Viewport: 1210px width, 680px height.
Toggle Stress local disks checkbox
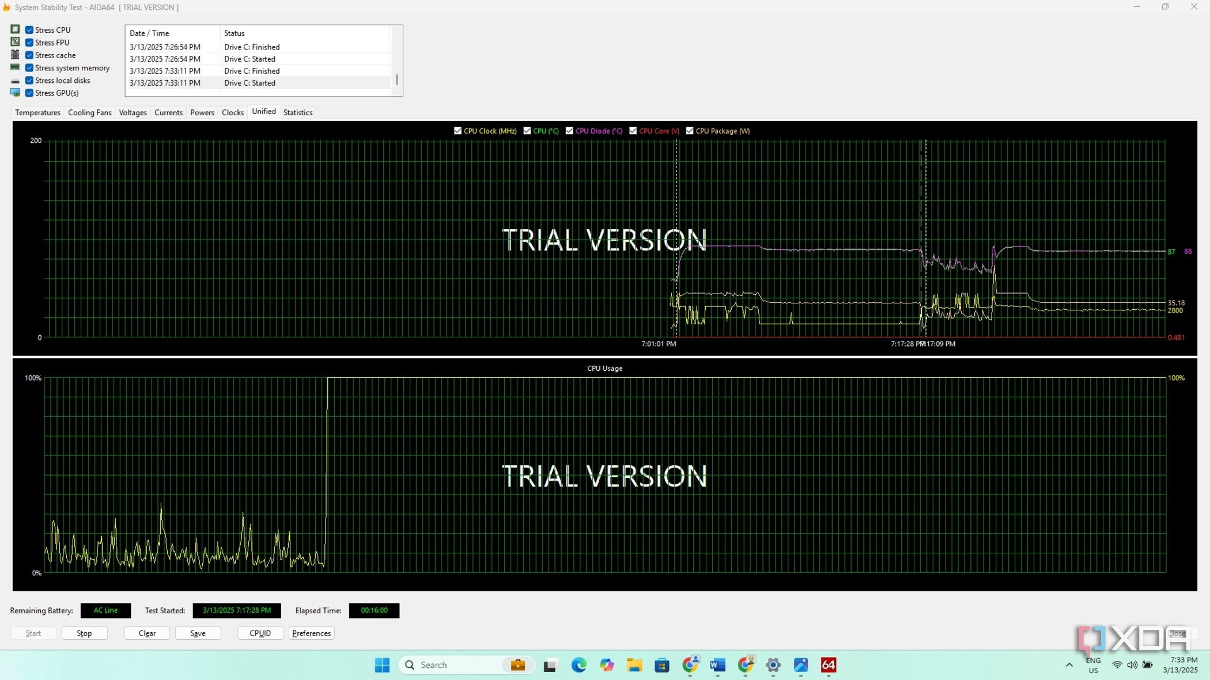tap(29, 81)
